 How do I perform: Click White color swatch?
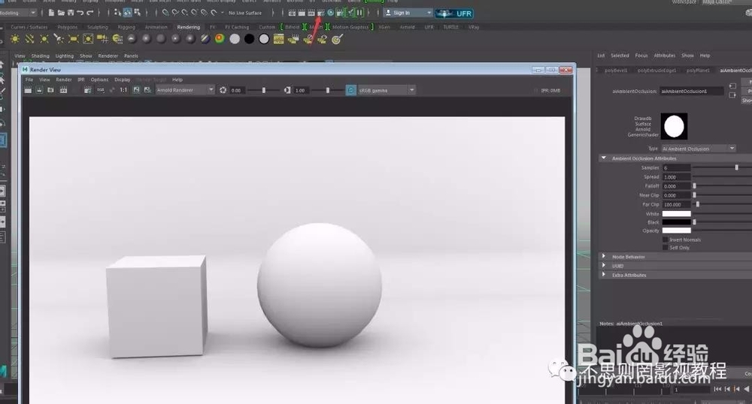pos(676,213)
